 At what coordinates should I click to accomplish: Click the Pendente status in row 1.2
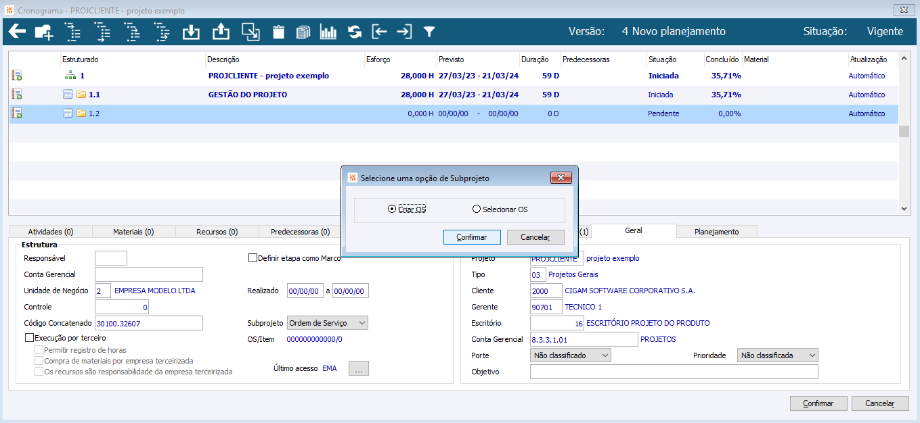(663, 114)
